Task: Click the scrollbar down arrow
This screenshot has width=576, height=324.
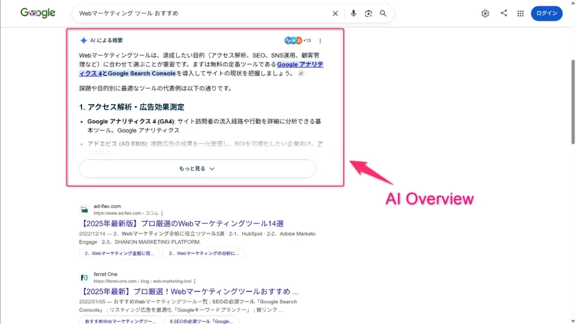Action: [573, 321]
